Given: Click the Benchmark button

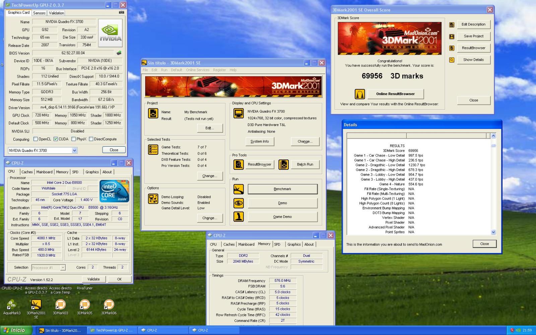Looking at the screenshot, I should coord(282,189).
